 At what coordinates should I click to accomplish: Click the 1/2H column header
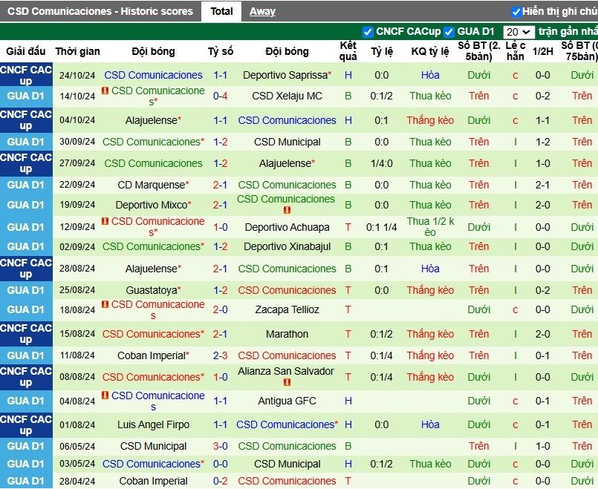tap(542, 51)
